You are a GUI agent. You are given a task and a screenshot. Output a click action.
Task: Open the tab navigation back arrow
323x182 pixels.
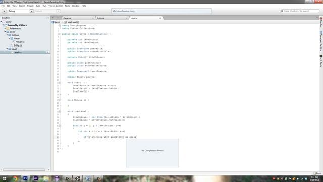[x=53, y=18]
